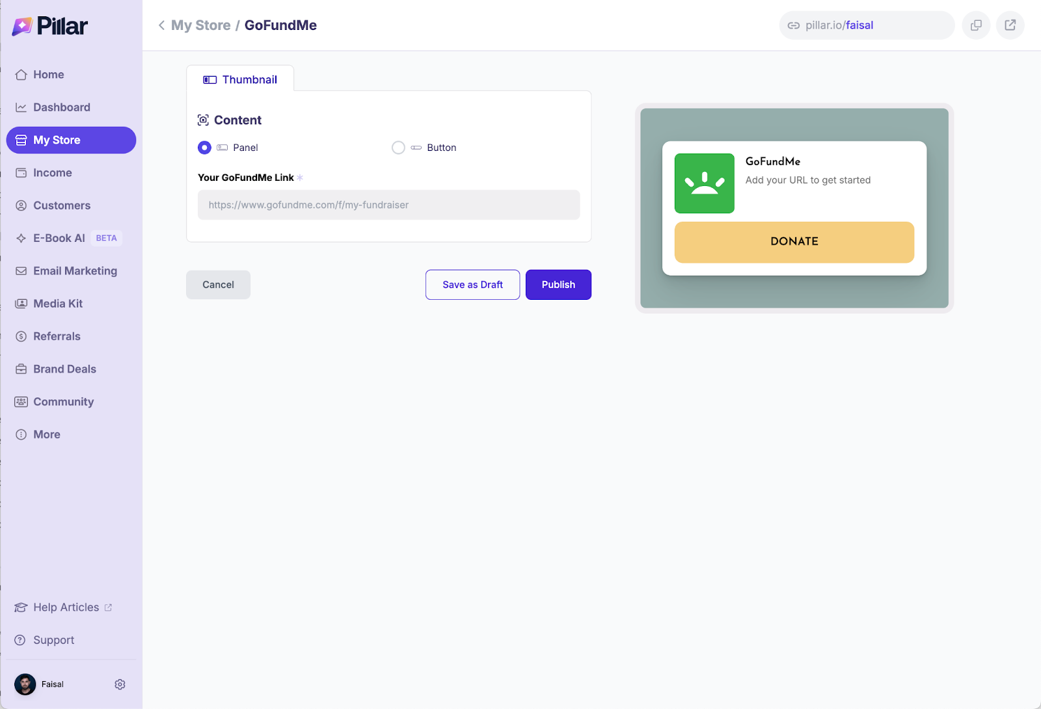Click the Publish button
The height and width of the screenshot is (709, 1041).
click(558, 285)
